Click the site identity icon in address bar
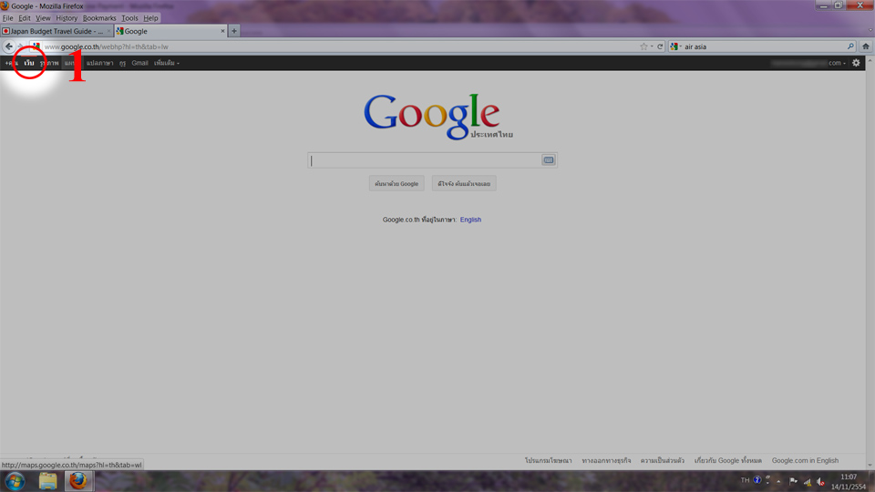 point(36,46)
